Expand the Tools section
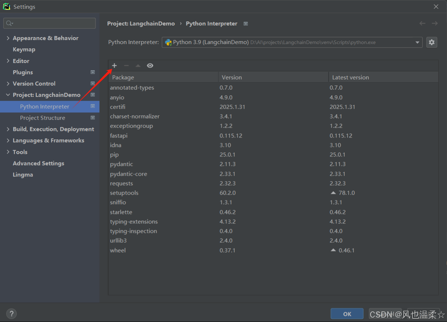Image resolution: width=447 pixels, height=322 pixels. click(x=8, y=152)
